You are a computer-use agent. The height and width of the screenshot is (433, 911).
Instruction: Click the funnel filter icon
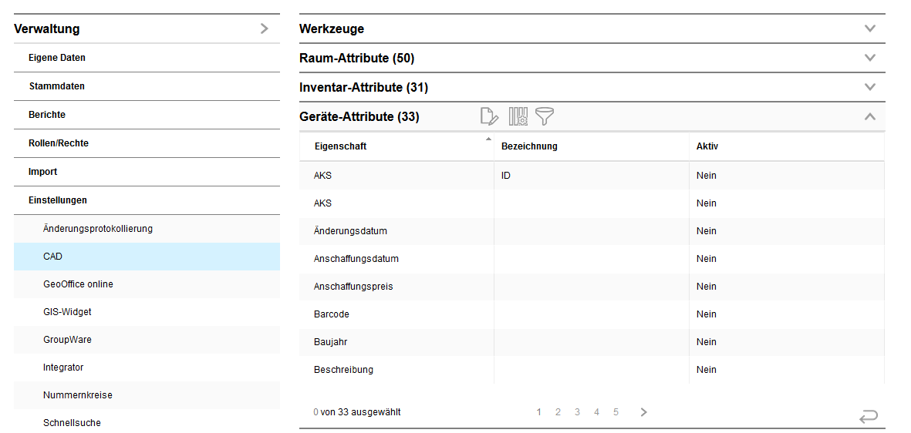[x=545, y=116]
